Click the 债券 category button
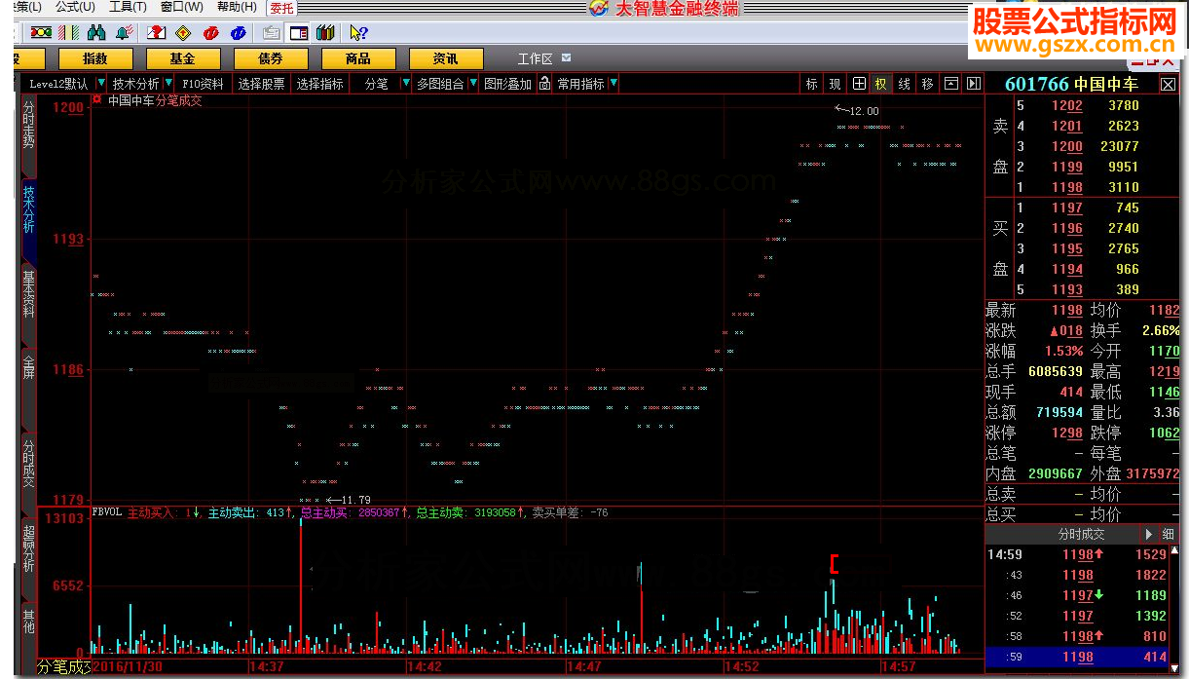 pyautogui.click(x=270, y=58)
